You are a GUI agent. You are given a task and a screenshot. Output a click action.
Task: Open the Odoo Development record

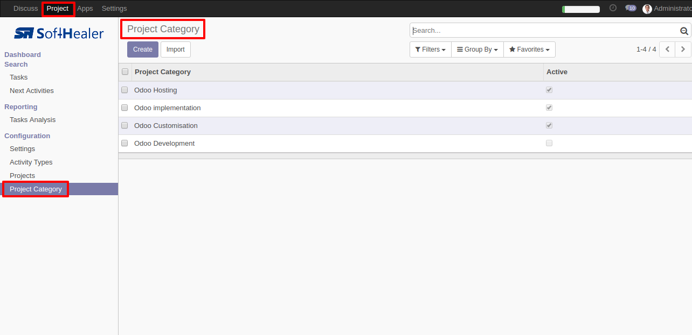[164, 144]
